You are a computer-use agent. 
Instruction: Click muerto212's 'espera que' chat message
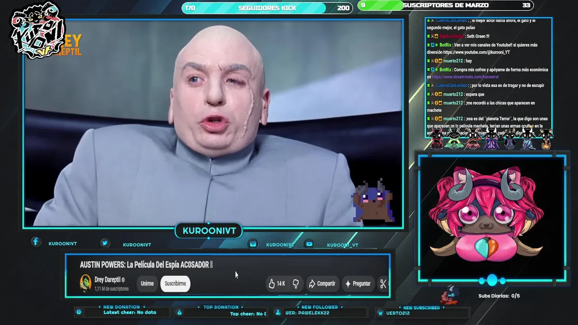pyautogui.click(x=475, y=94)
